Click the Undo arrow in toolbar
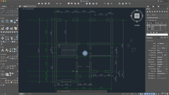Screen dimensions: 169x95 [57, 3]
